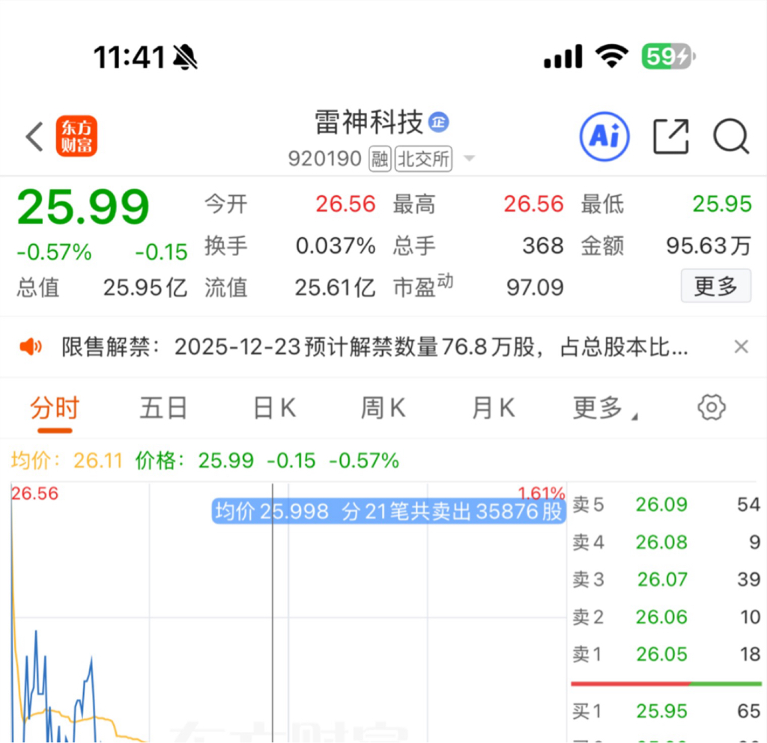Viewport: 767px width, 743px height.
Task: Select the 卖4 order row 26.08
Action: coord(666,542)
